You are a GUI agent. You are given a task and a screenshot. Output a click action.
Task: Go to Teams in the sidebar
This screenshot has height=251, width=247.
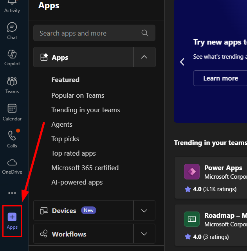point(12,85)
